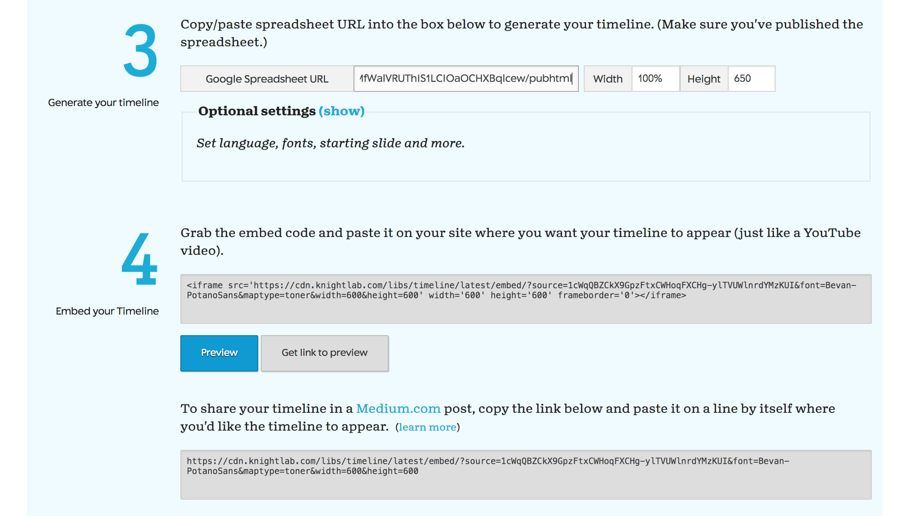Click the Optional settings heading text

point(256,111)
